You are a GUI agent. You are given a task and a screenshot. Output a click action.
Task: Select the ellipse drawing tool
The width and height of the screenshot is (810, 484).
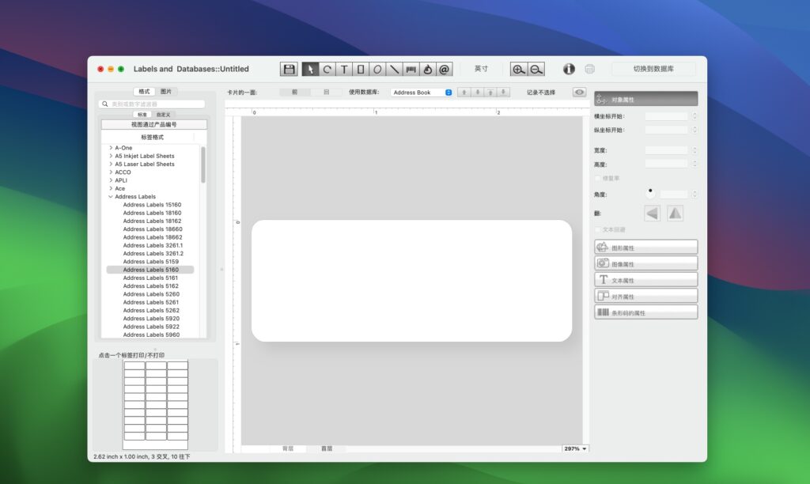(x=377, y=70)
